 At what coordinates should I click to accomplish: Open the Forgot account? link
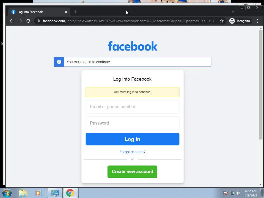point(132,152)
